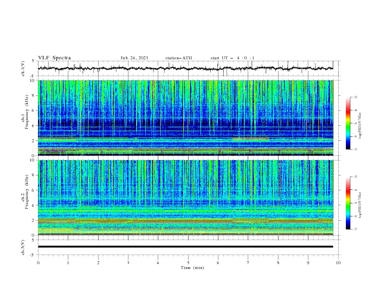Click time axis tick label "4"

[158, 263]
